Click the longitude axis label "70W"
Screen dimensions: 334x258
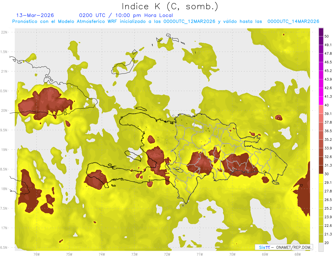pos(232,254)
